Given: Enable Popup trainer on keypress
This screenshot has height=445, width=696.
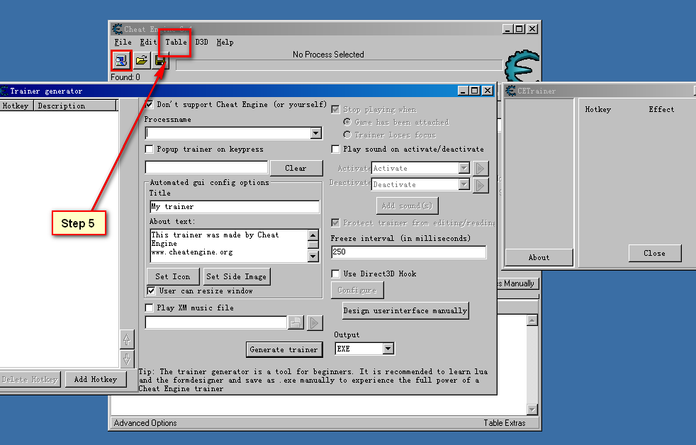Looking at the screenshot, I should (149, 149).
